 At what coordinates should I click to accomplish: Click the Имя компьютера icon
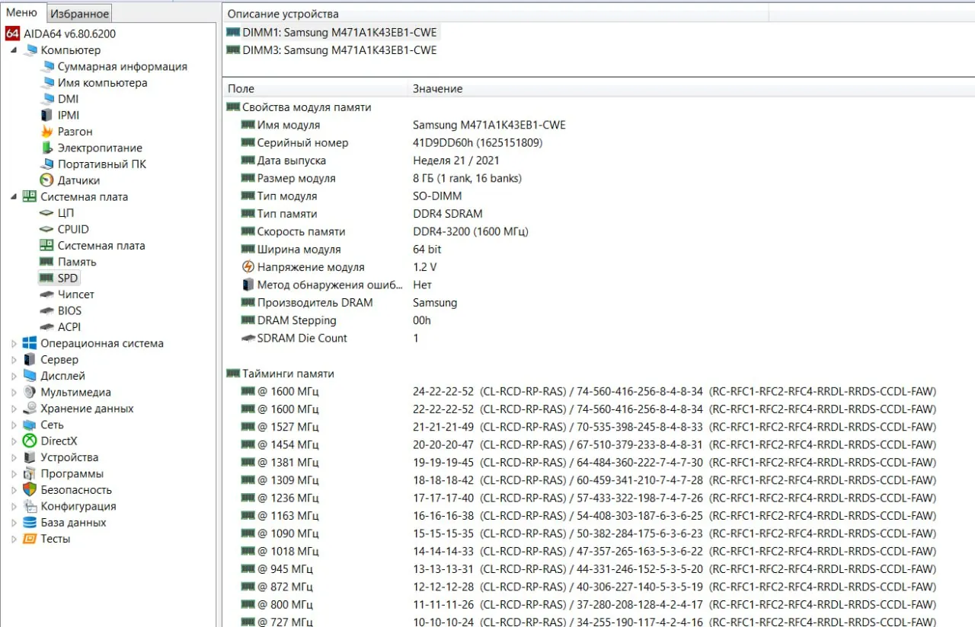(47, 83)
